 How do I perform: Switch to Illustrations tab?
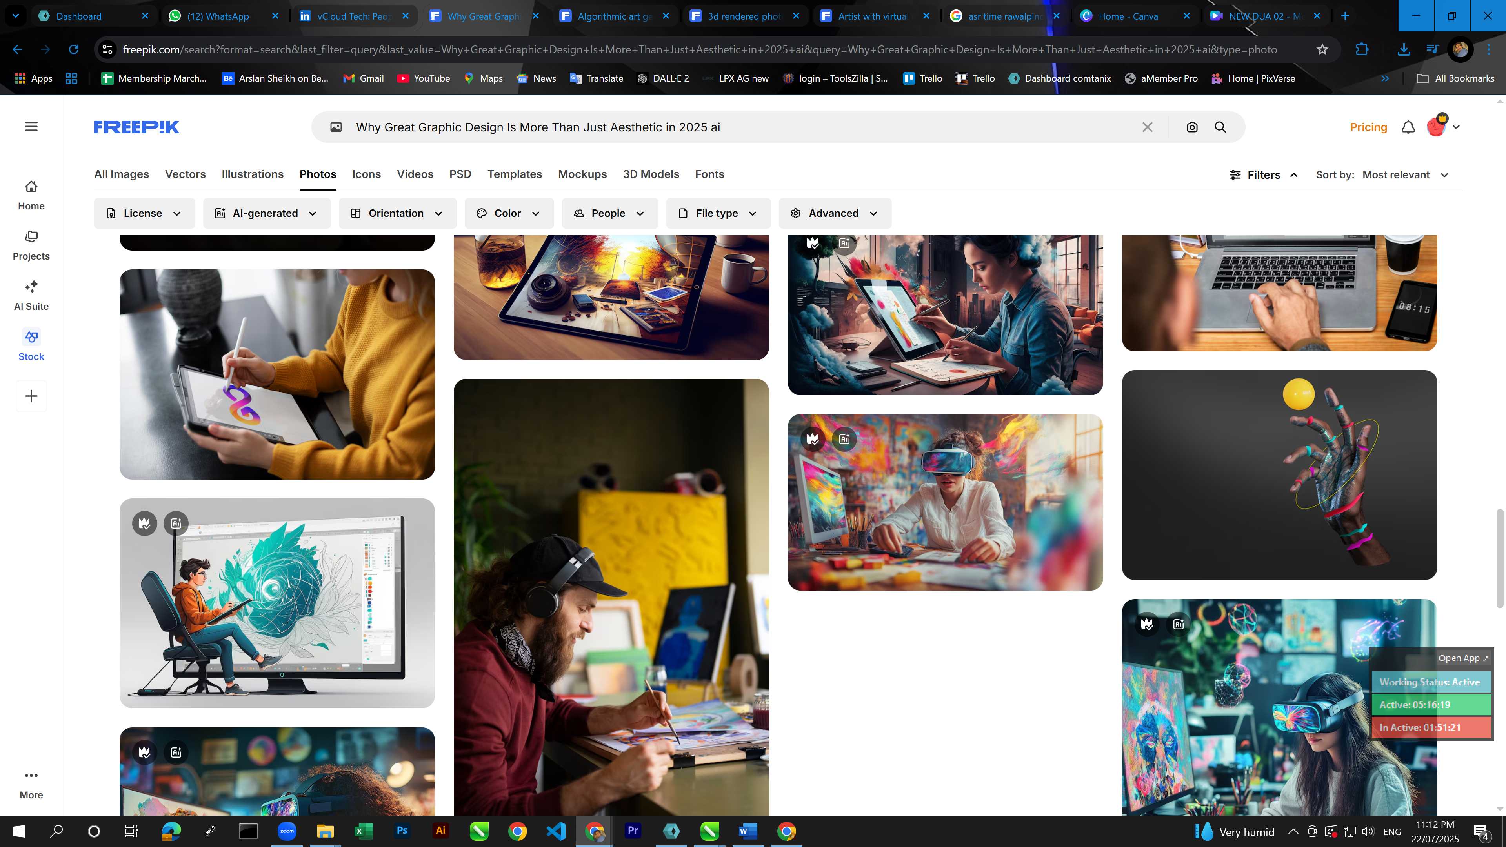(x=253, y=174)
